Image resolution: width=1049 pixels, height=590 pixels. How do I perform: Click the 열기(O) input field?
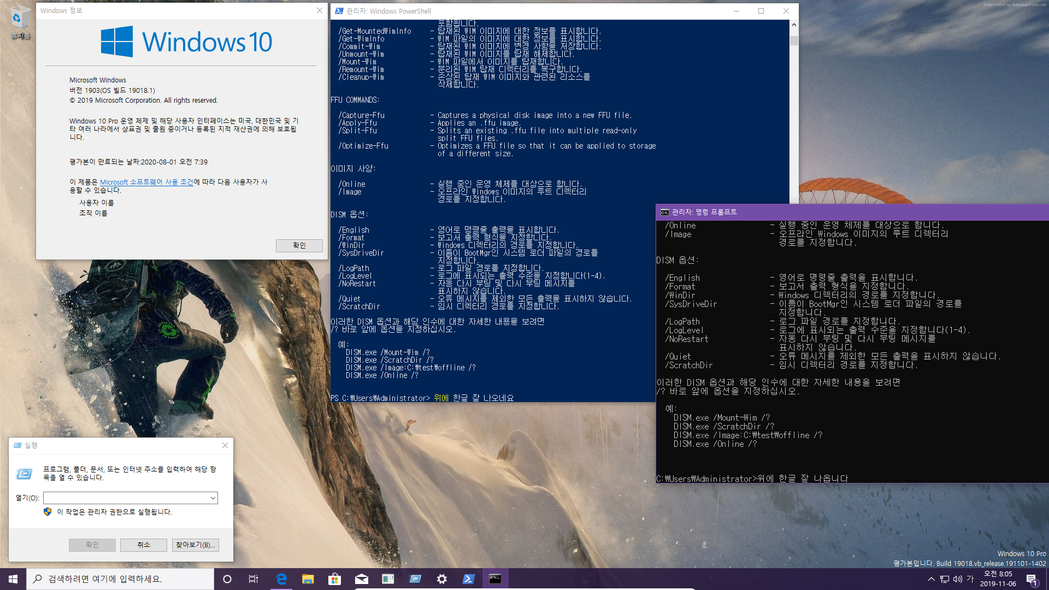tap(126, 498)
